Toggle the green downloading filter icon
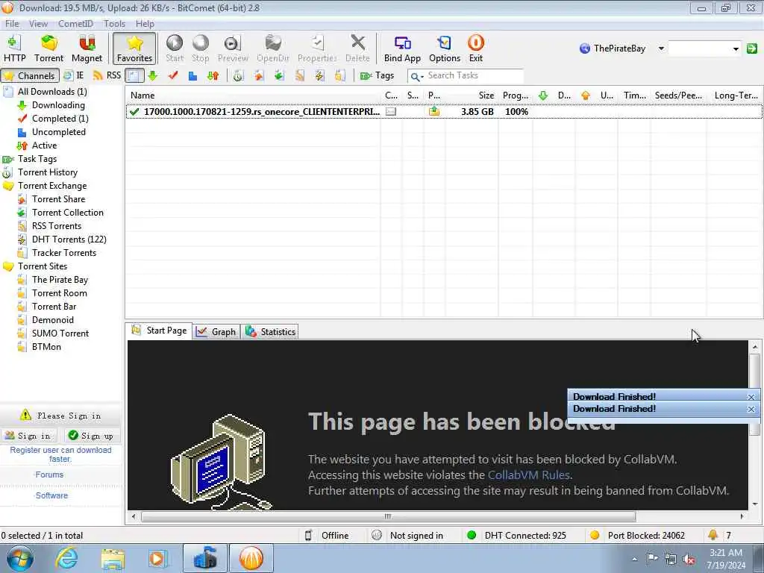 [152, 75]
